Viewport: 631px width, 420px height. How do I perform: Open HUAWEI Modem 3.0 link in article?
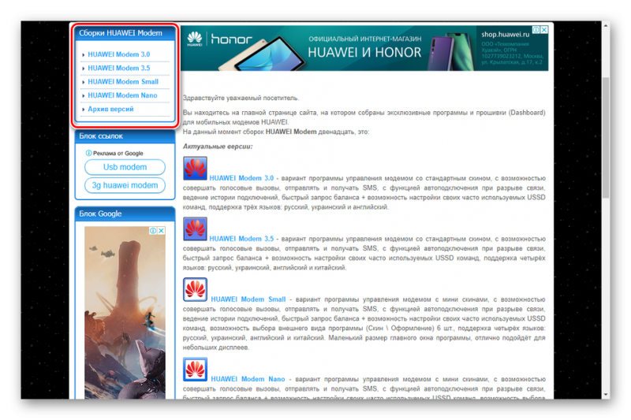point(241,178)
